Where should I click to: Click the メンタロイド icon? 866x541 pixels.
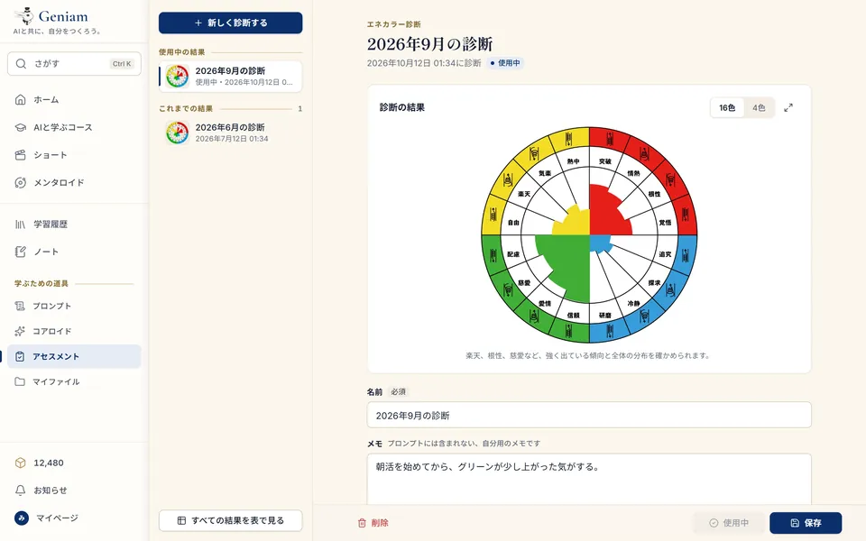coord(21,182)
